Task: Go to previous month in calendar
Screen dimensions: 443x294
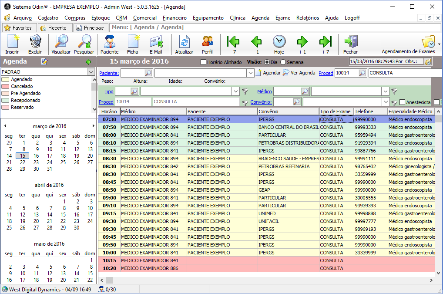Action: (x=5, y=126)
